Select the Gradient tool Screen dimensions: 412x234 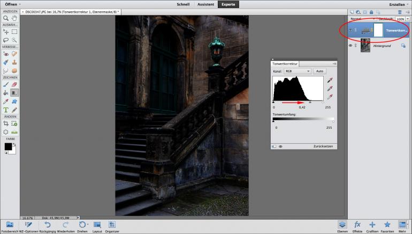pos(14,92)
